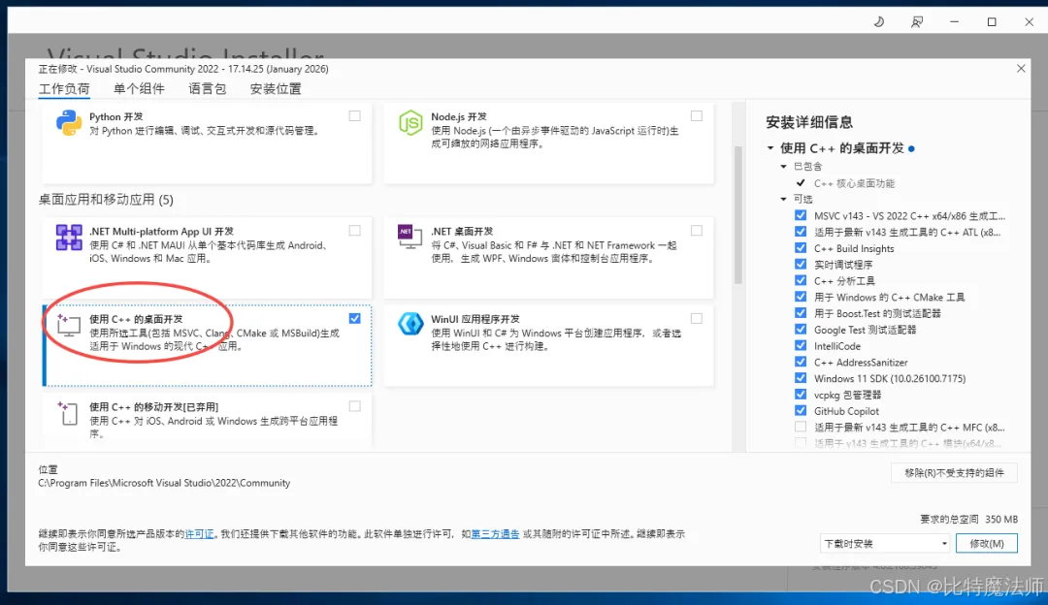Image resolution: width=1048 pixels, height=605 pixels.
Task: Uncheck Google Test adapter component
Action: [800, 330]
